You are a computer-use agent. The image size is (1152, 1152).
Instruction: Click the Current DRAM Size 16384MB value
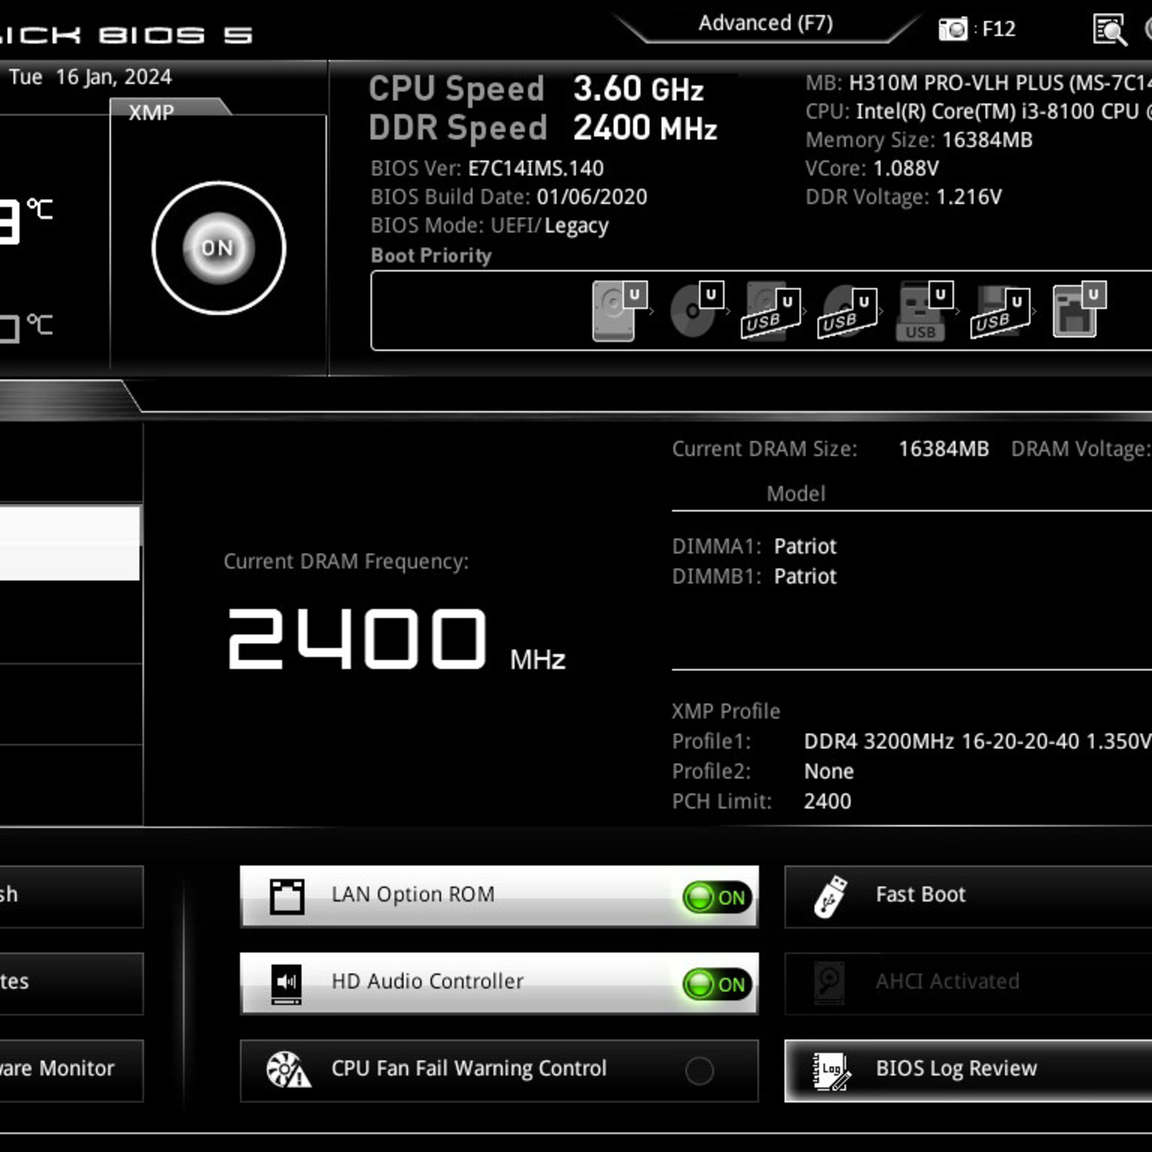[943, 448]
